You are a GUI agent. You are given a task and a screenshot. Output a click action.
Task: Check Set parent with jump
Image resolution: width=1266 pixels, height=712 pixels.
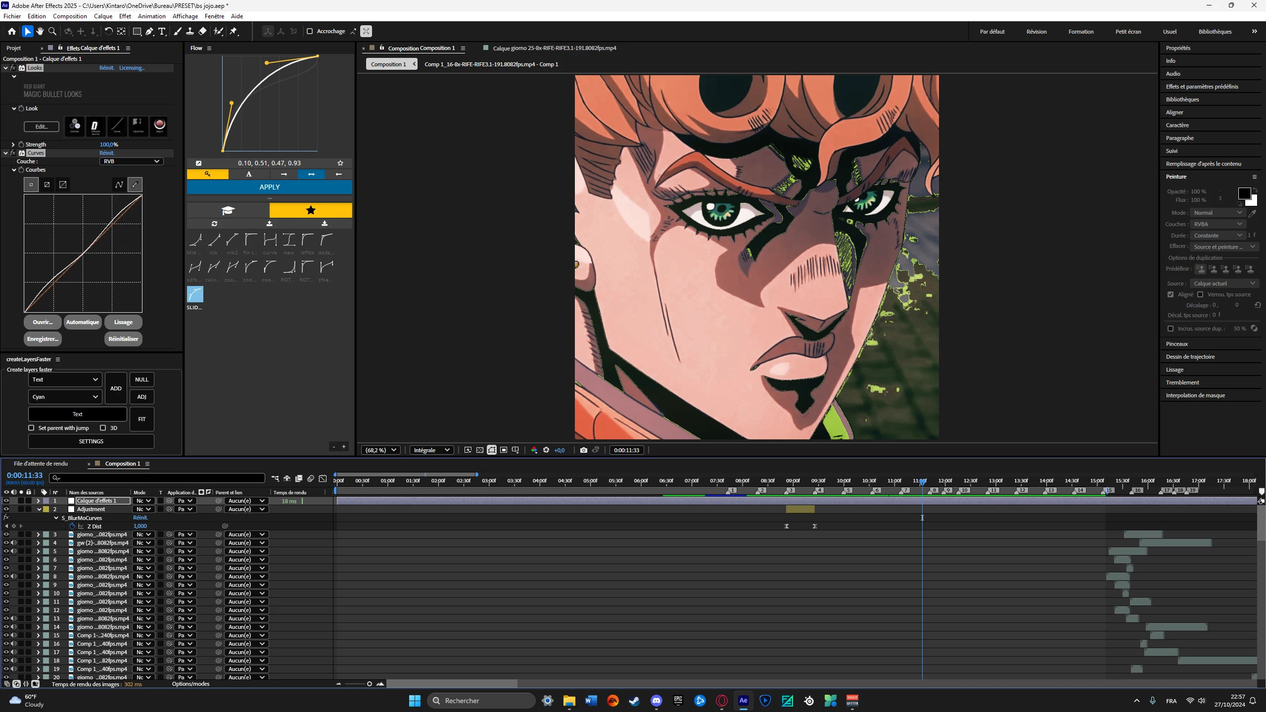(32, 428)
